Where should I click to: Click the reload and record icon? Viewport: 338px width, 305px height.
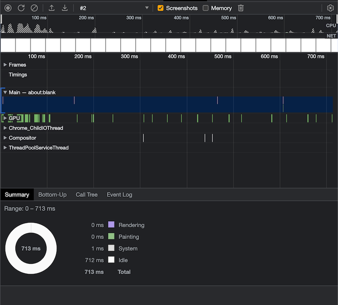coord(21,8)
